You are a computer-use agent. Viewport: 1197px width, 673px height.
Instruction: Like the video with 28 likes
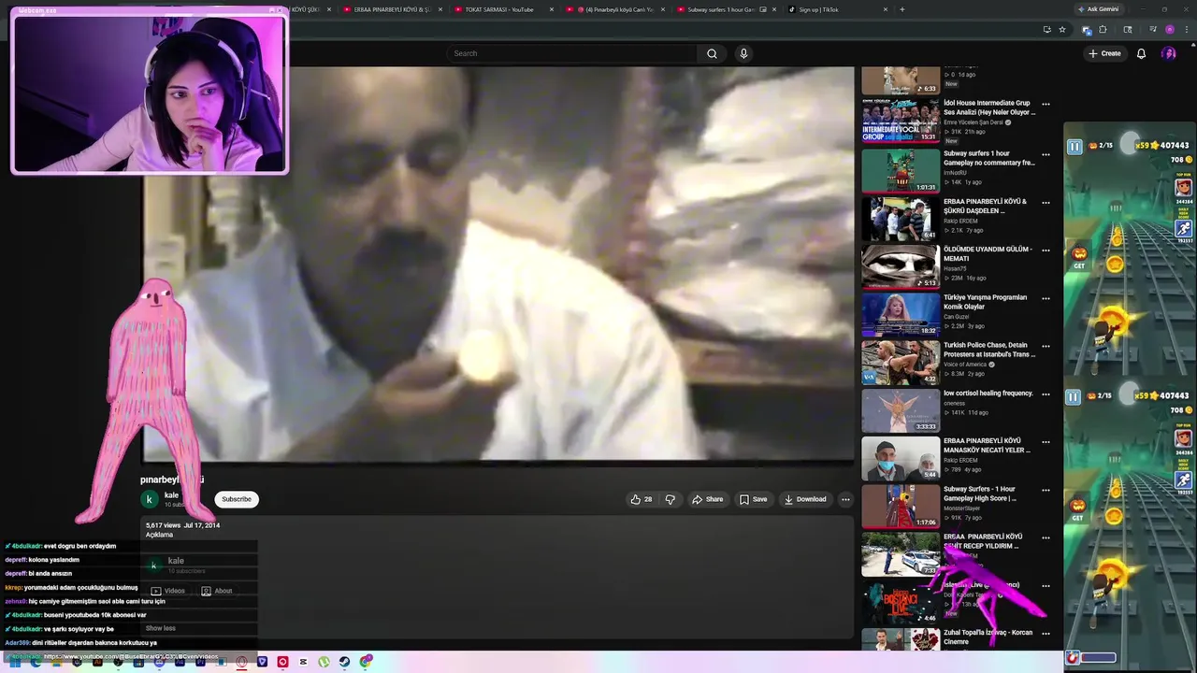(642, 499)
